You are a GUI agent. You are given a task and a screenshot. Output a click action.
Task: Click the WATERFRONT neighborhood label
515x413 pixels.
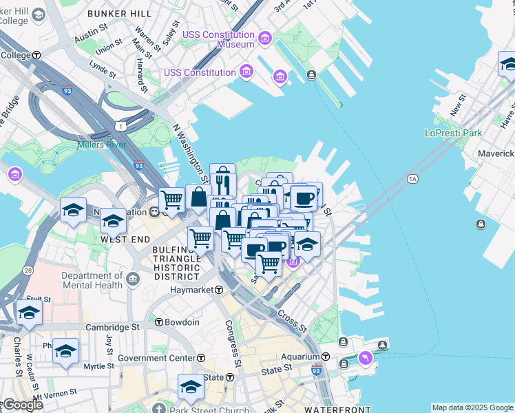pos(337,410)
